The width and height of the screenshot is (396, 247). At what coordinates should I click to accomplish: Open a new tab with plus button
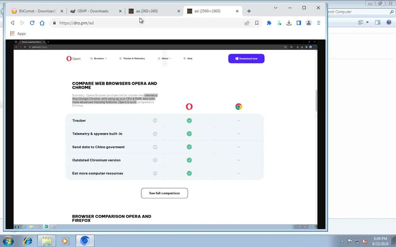tap(249, 11)
